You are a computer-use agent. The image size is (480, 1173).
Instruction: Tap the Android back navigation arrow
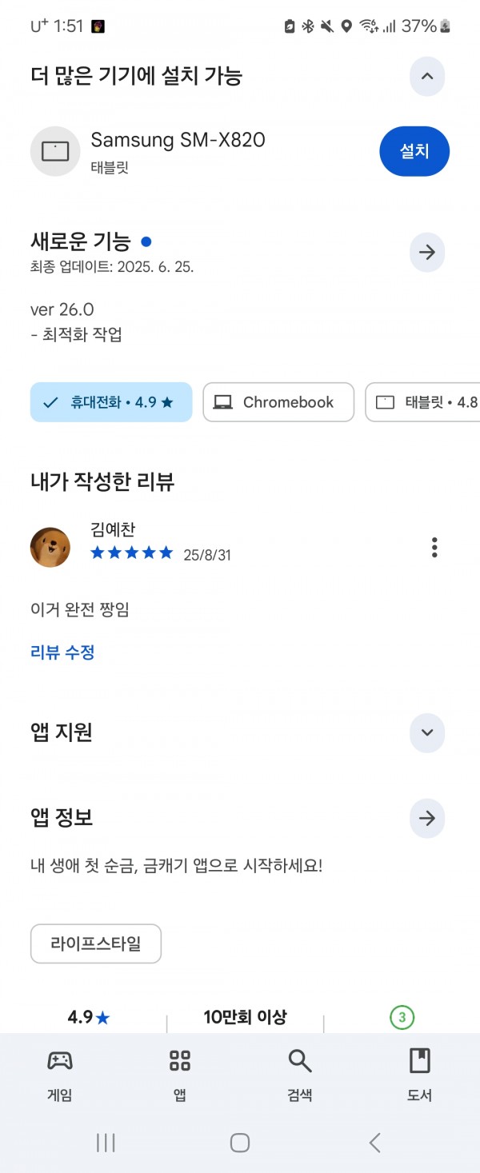point(374,1143)
